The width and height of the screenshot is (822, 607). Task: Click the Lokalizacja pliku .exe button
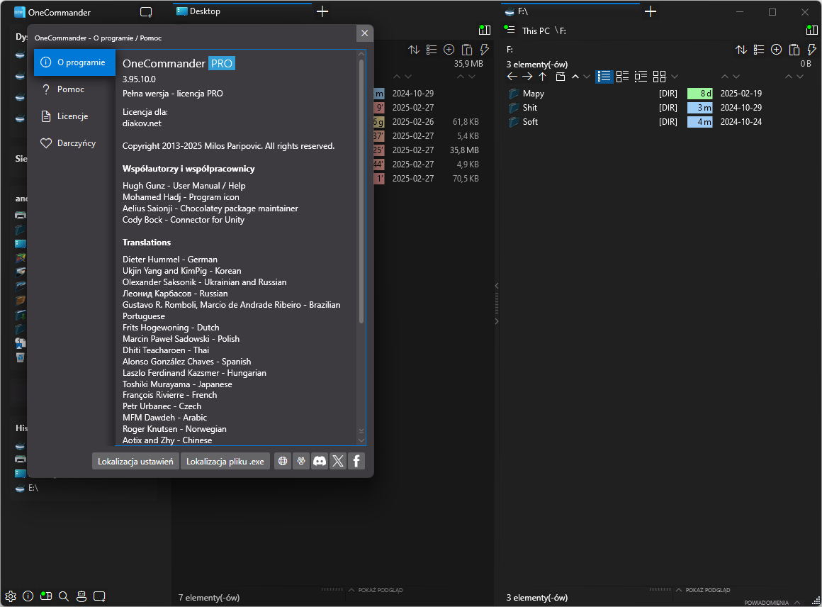point(225,461)
